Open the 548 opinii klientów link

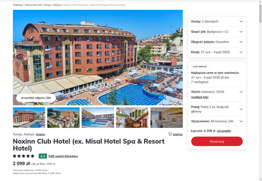pos(63,156)
